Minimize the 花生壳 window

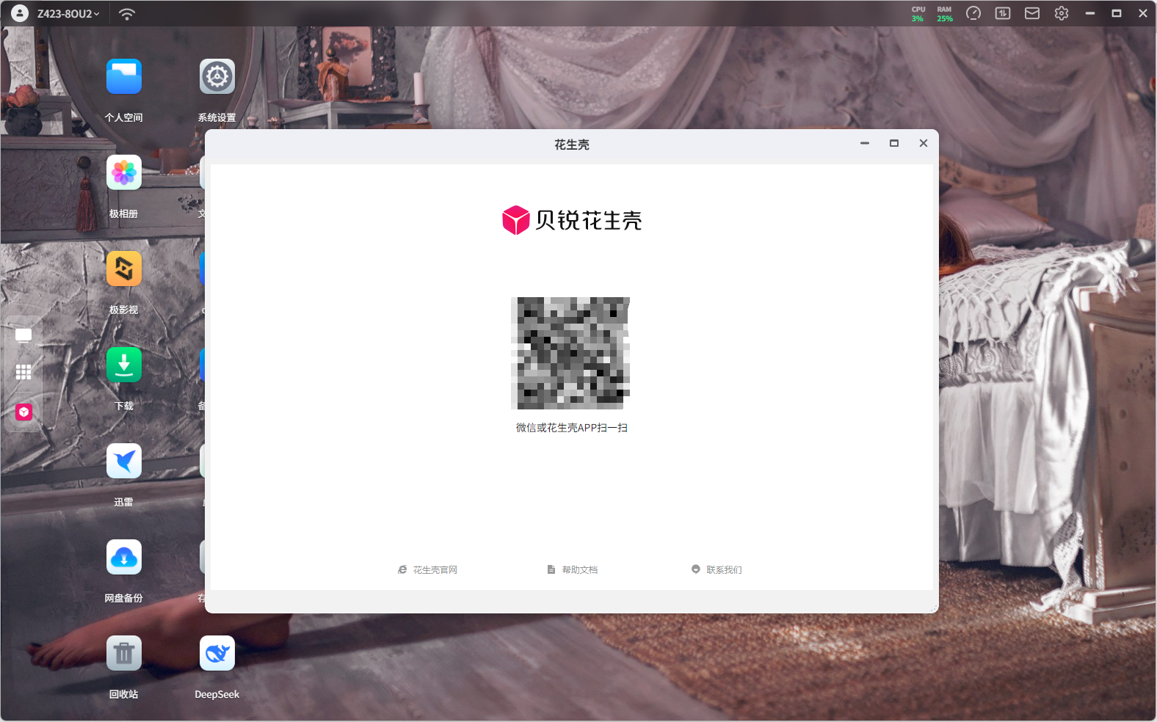865,143
